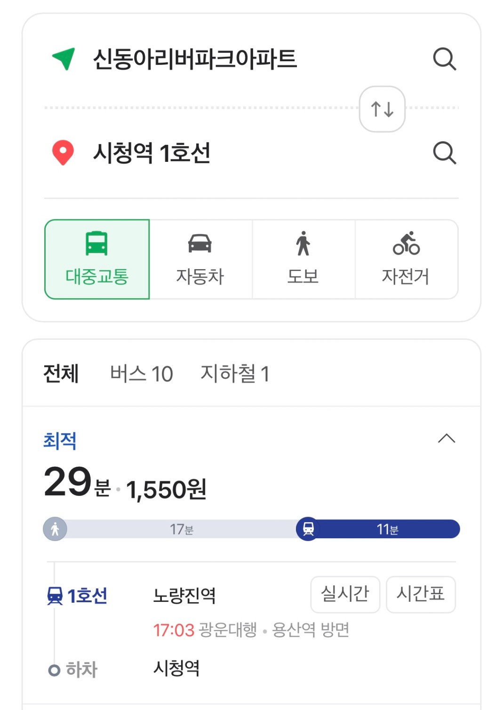Tap the 1호선 subway line icon

[x=55, y=596]
